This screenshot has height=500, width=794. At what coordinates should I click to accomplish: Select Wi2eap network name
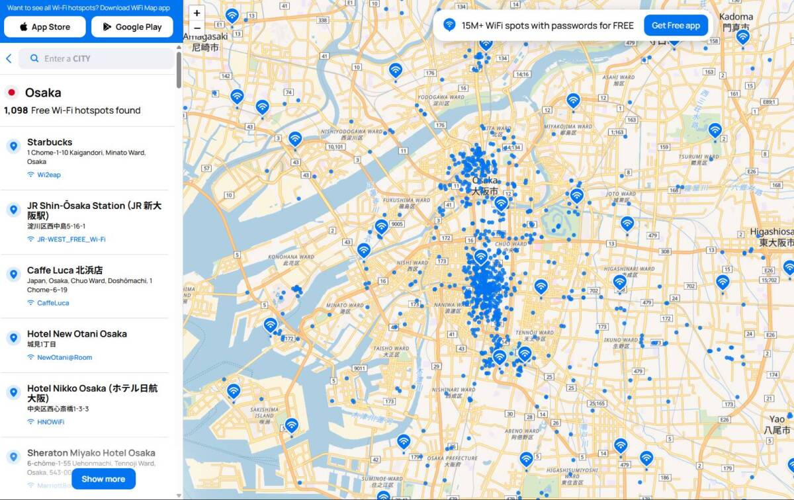49,175
